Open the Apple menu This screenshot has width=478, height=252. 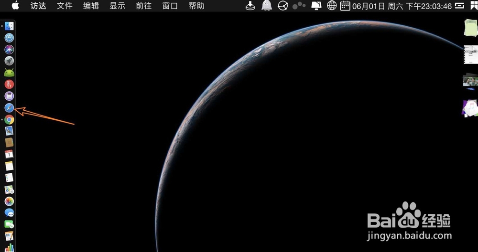15,5
